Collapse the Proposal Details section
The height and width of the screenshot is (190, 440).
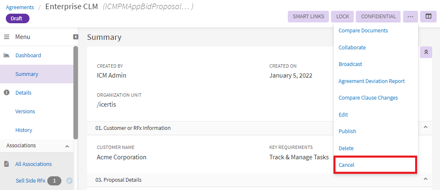tap(425, 179)
